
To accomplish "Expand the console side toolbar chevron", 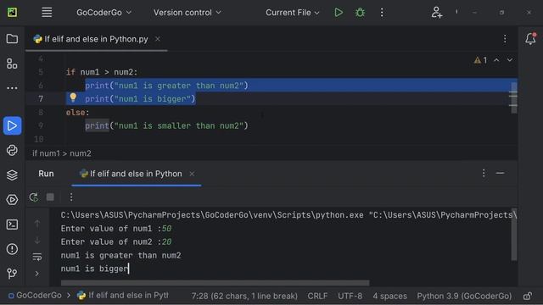I will pyautogui.click(x=37, y=274).
